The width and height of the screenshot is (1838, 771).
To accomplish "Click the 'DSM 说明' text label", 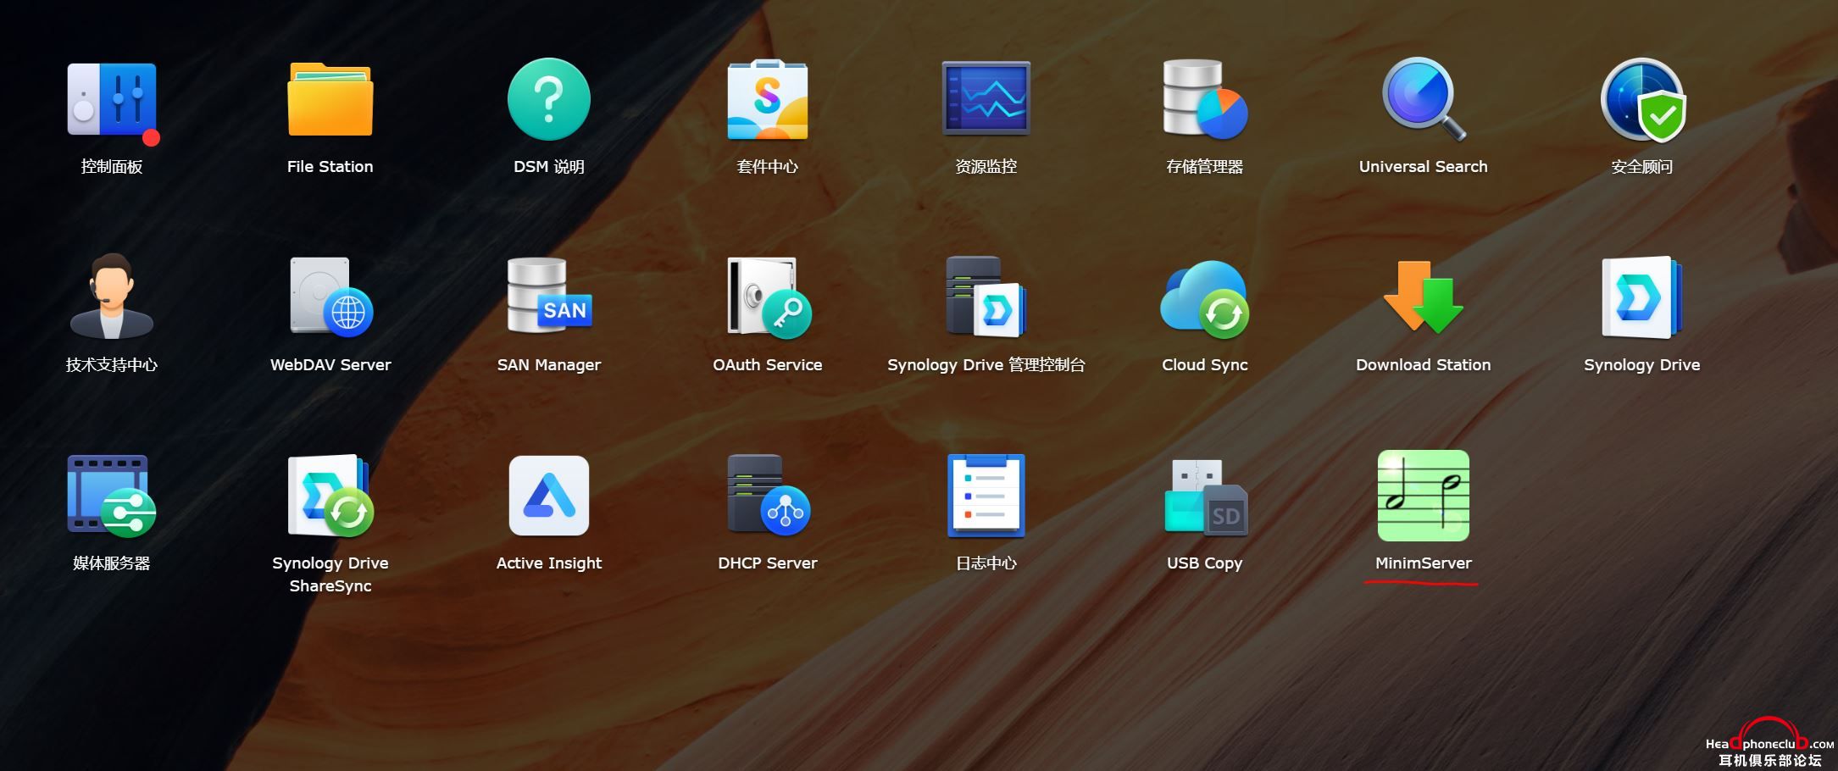I will click(549, 167).
